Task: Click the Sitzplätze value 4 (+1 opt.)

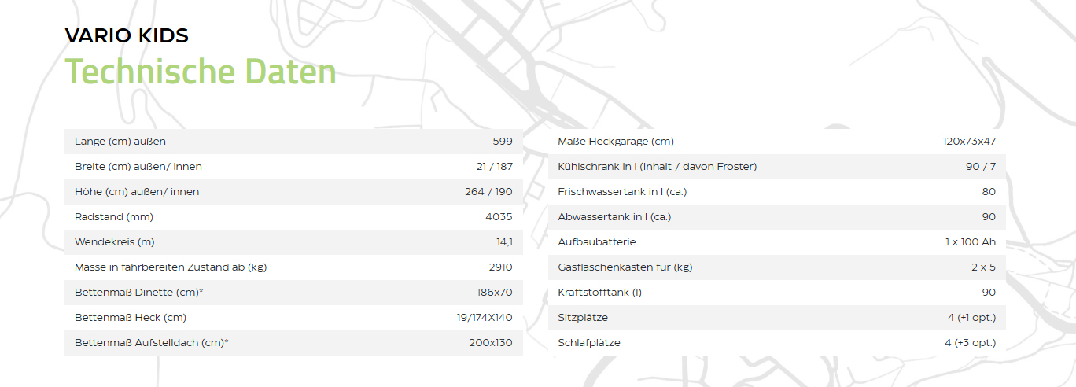Action: click(x=971, y=318)
